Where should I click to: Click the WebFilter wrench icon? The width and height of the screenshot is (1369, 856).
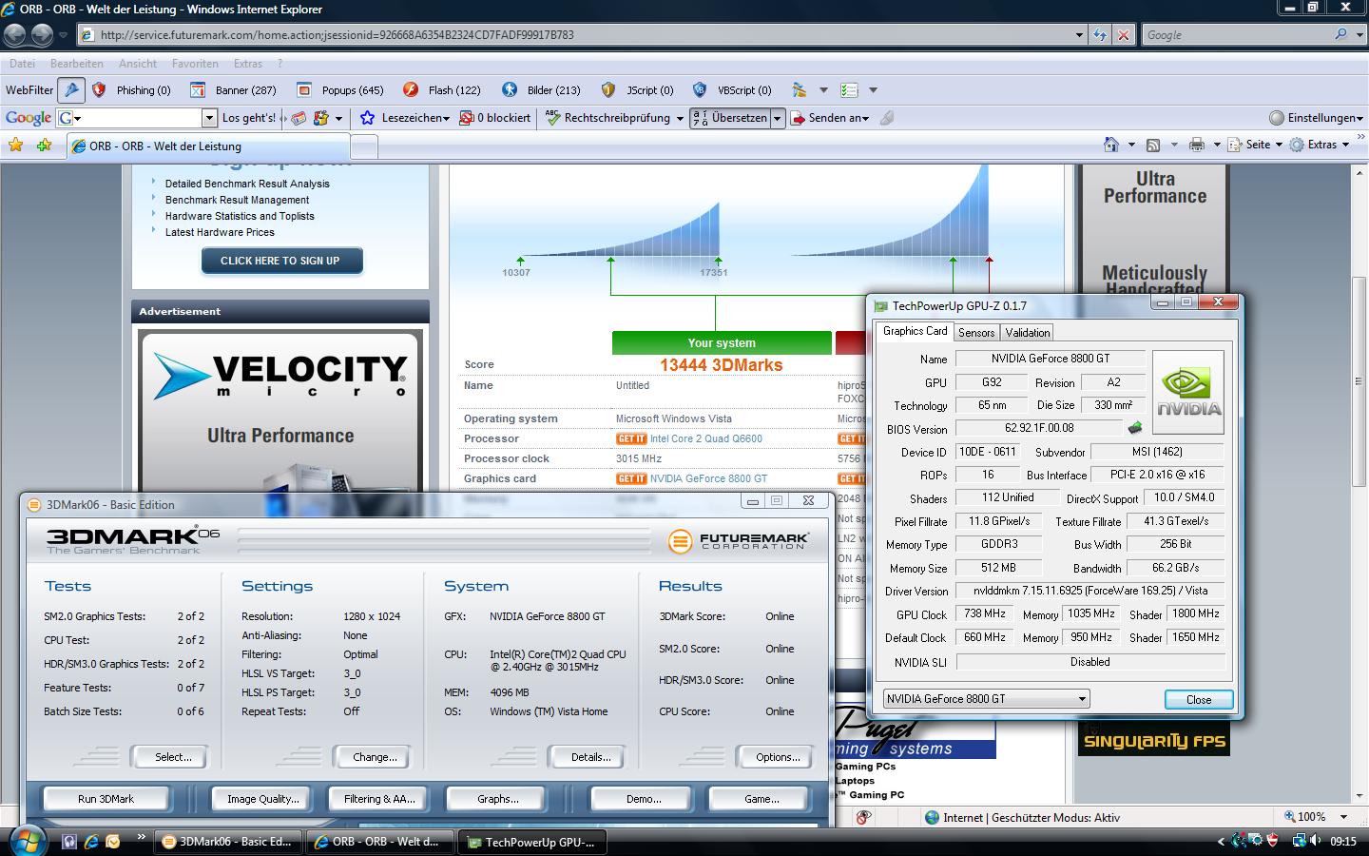pyautogui.click(x=71, y=90)
